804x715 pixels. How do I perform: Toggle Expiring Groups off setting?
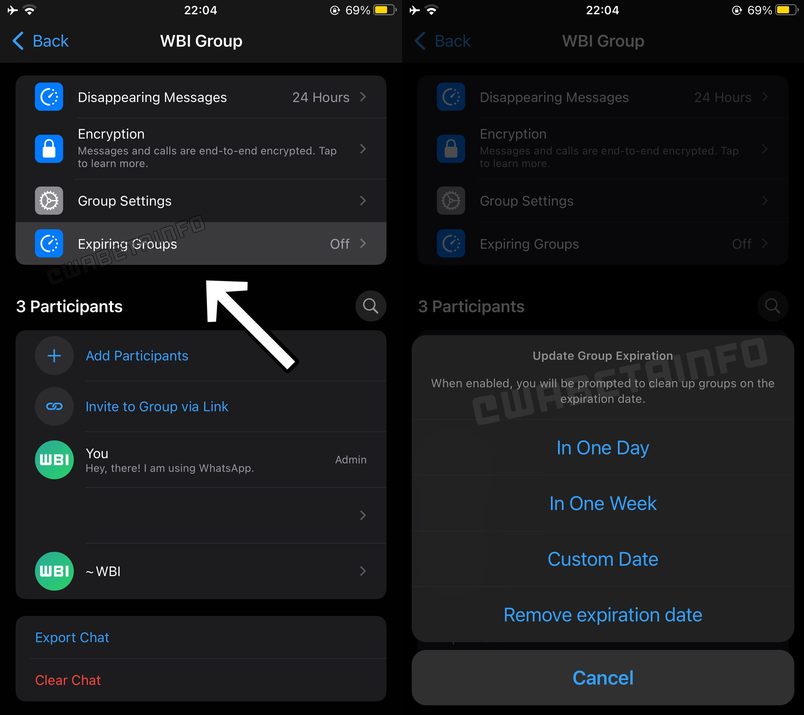(x=201, y=244)
